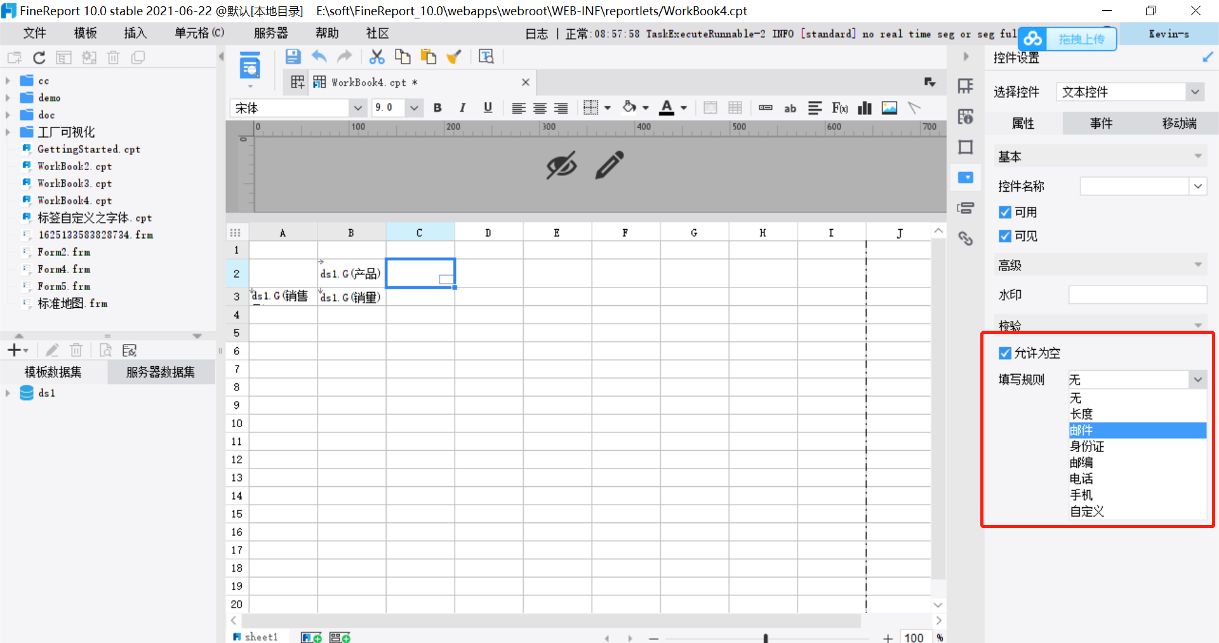Open widget settings icon in right sidebar
The image size is (1219, 643).
pos(966,177)
